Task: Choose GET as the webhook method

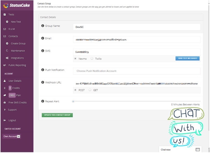Action: point(90,90)
